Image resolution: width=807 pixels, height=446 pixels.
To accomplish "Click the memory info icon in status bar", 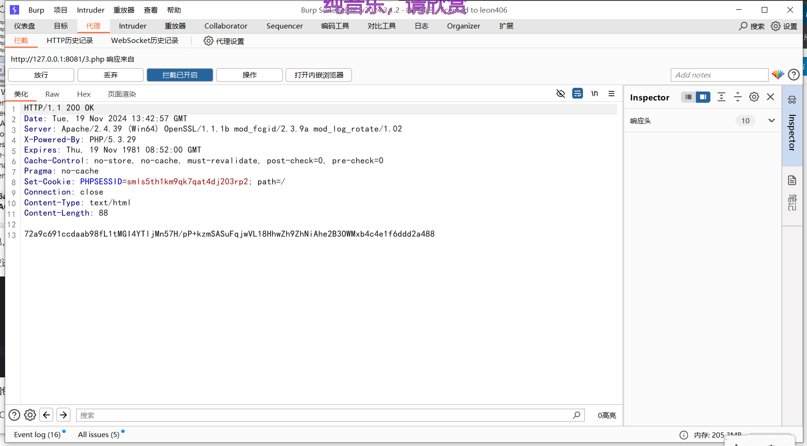I will coord(684,435).
